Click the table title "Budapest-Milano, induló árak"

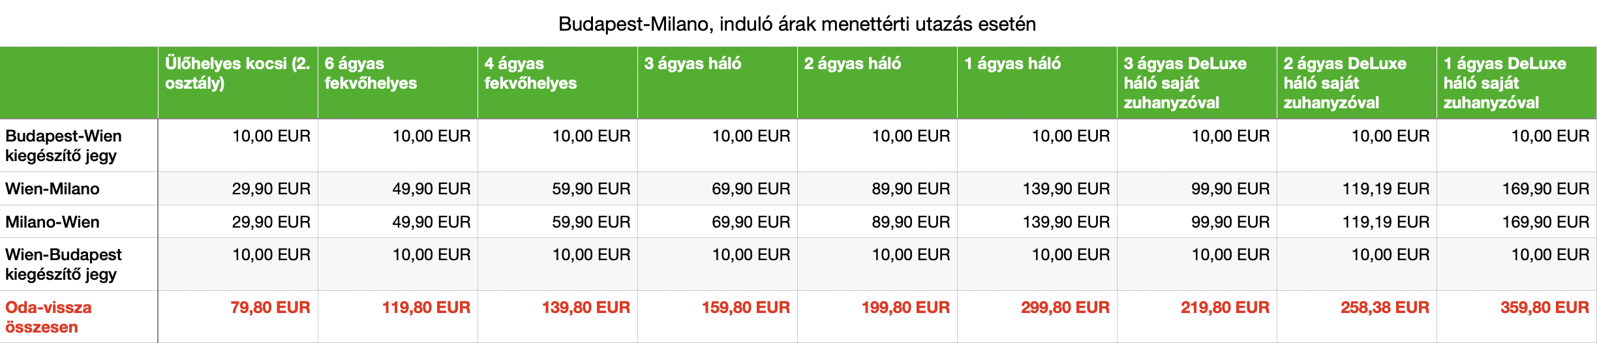[797, 24]
